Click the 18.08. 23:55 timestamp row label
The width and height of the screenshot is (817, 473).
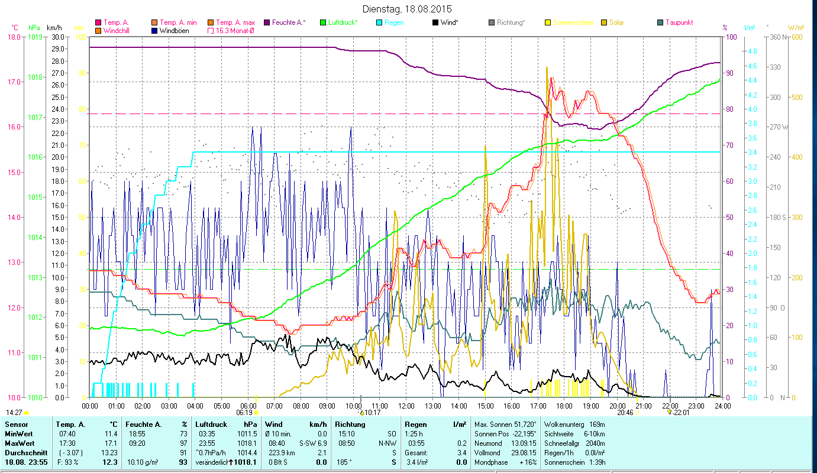27,462
